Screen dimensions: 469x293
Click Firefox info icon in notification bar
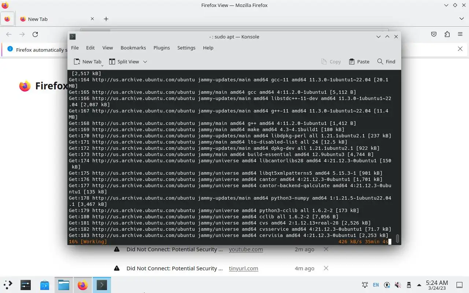pyautogui.click(x=10, y=49)
